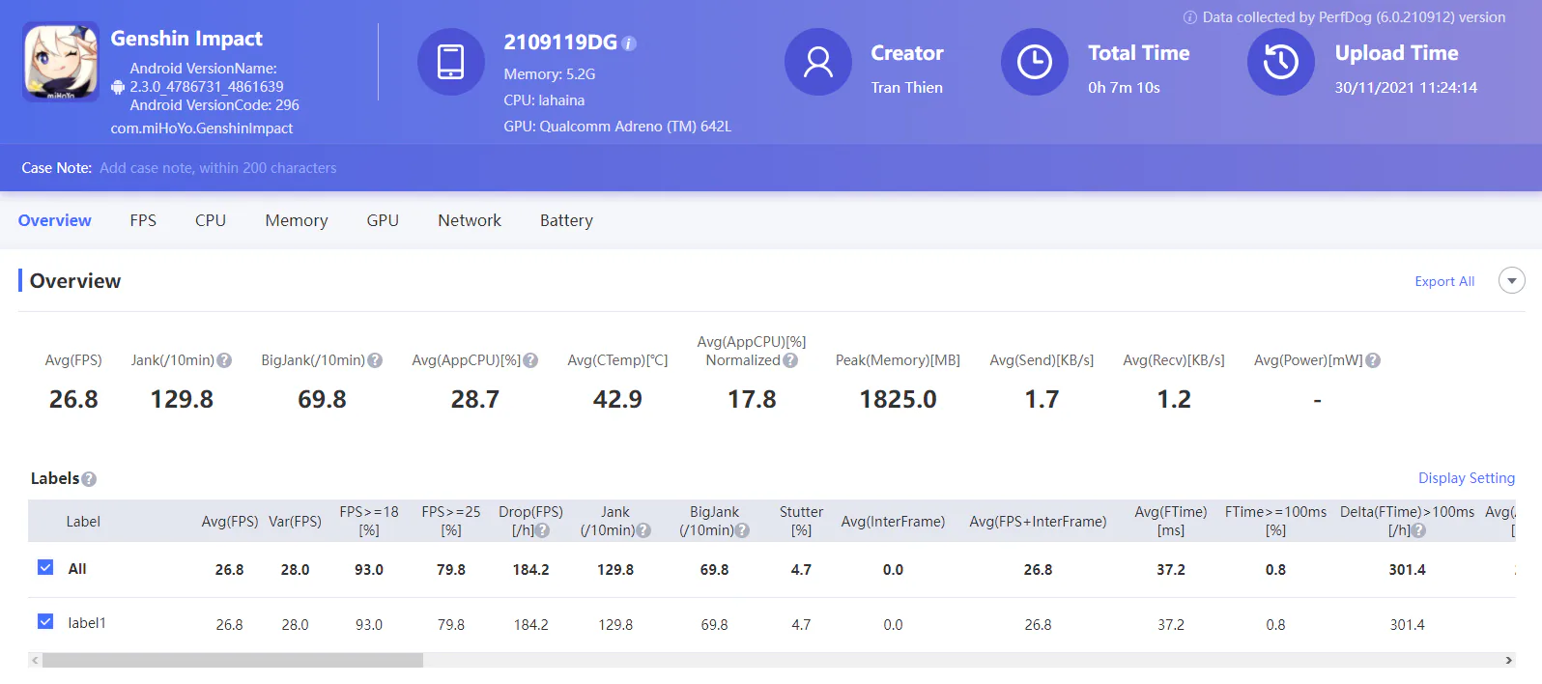Click the BigJank summary value 69.8

point(322,399)
